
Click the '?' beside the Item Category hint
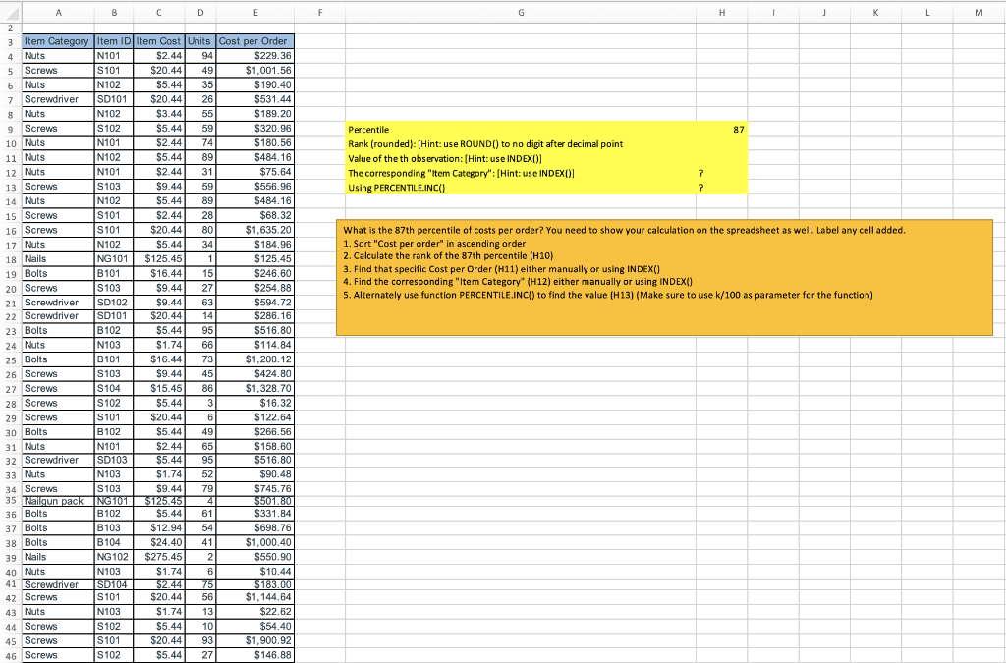point(700,172)
